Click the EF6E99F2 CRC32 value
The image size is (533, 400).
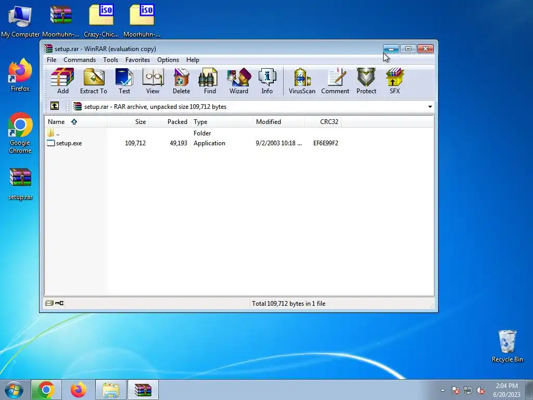[x=326, y=143]
